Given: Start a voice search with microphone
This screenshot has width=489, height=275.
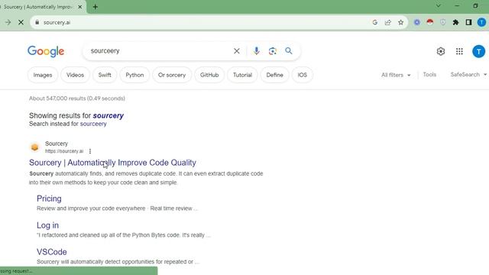Looking at the screenshot, I should [x=257, y=51].
